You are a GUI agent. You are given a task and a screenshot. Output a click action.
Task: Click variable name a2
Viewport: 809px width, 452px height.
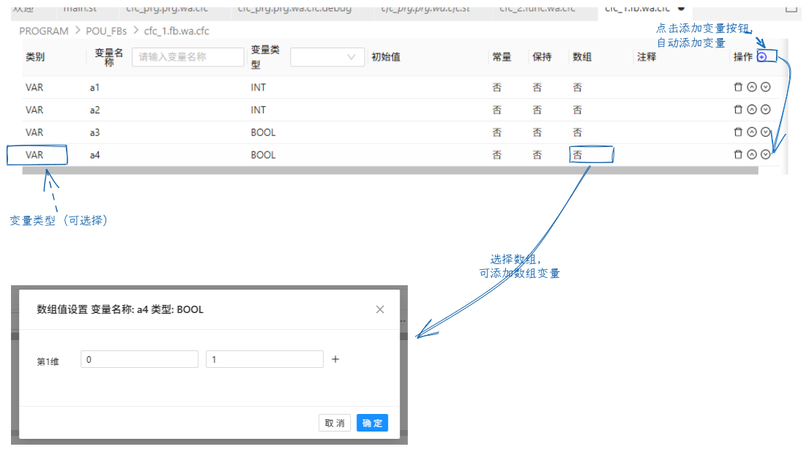coord(94,110)
